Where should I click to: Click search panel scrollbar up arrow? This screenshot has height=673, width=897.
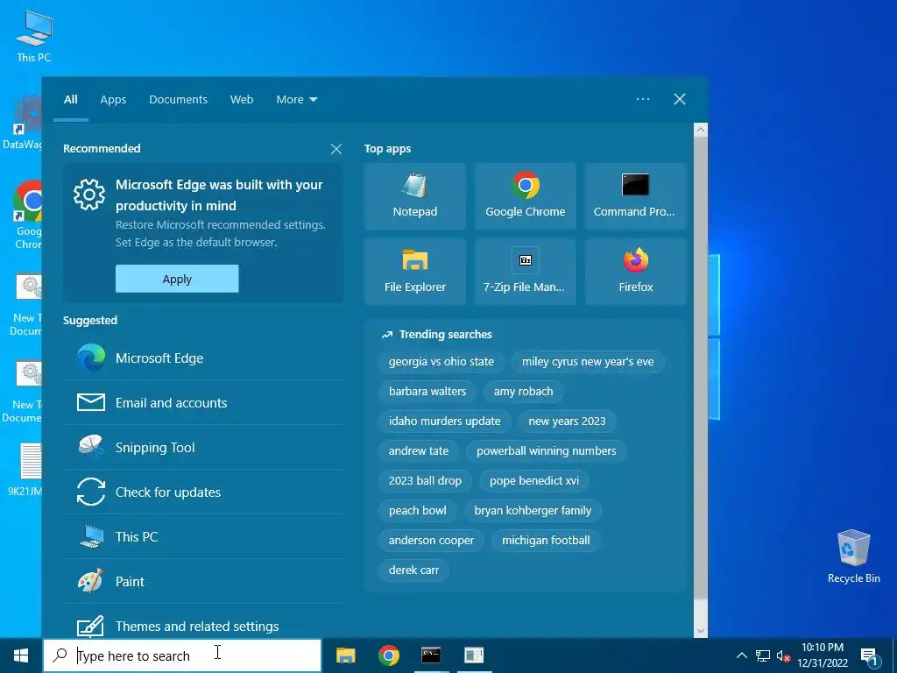701,130
